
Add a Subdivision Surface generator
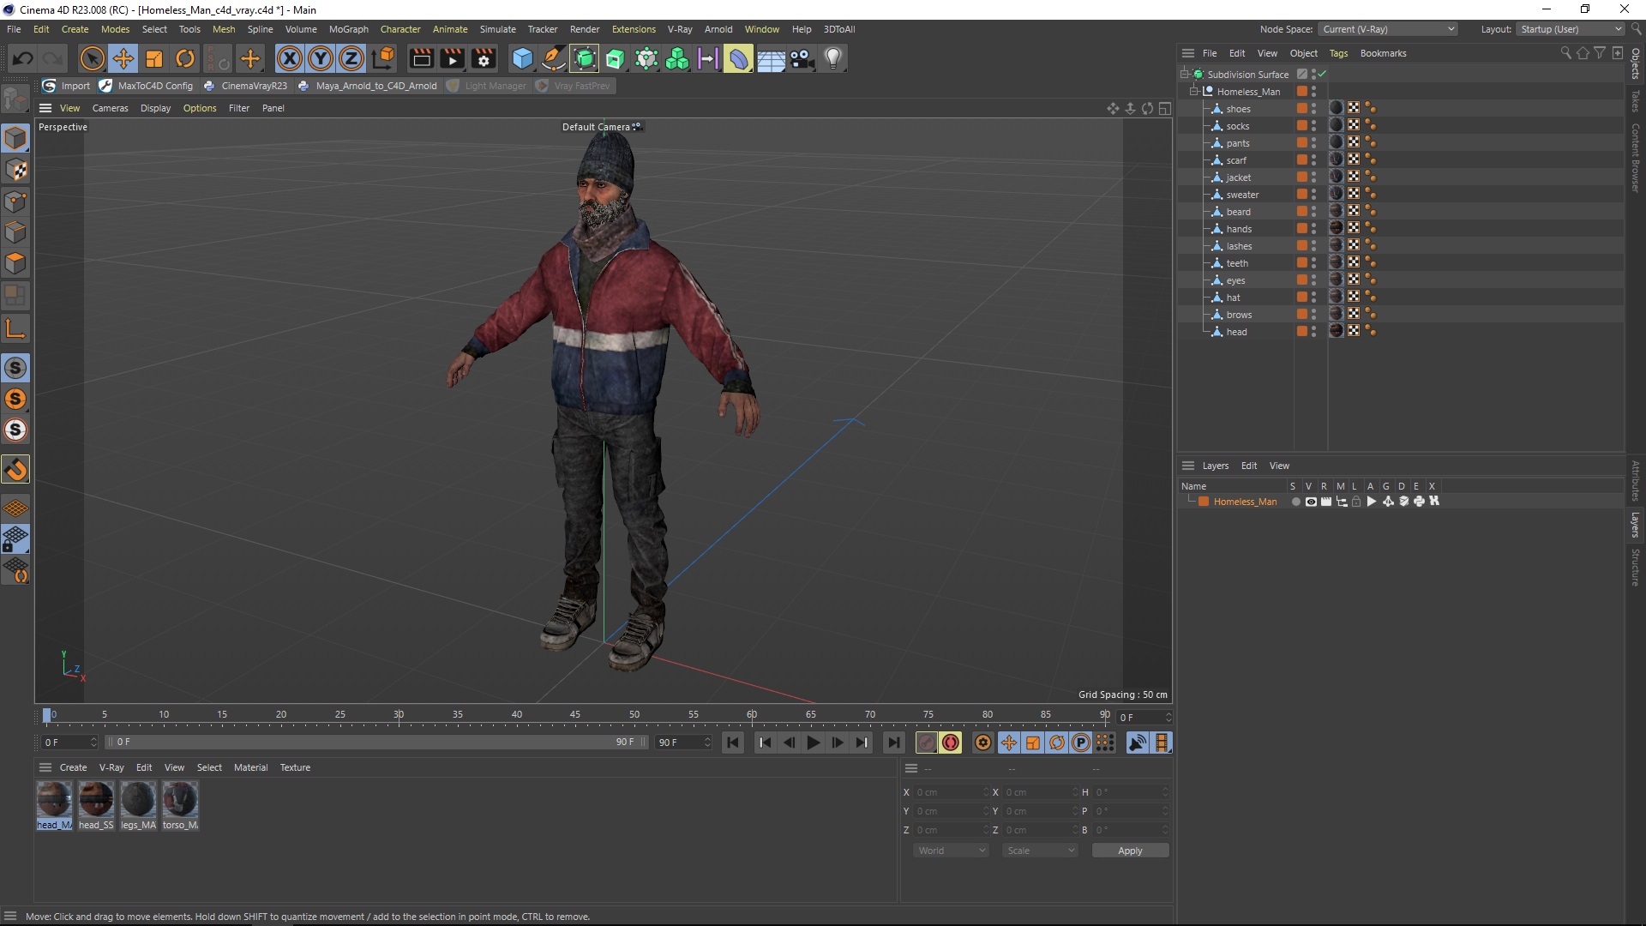click(585, 58)
